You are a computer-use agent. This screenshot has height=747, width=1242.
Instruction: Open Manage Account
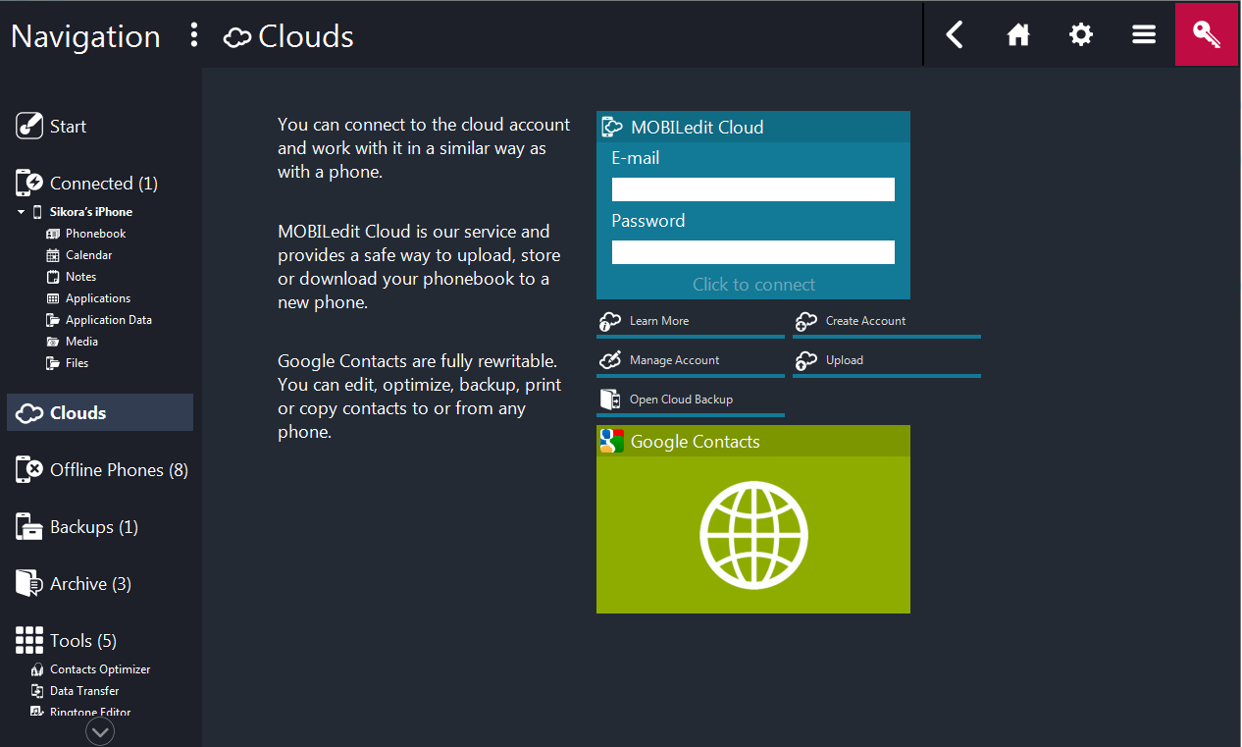point(691,361)
